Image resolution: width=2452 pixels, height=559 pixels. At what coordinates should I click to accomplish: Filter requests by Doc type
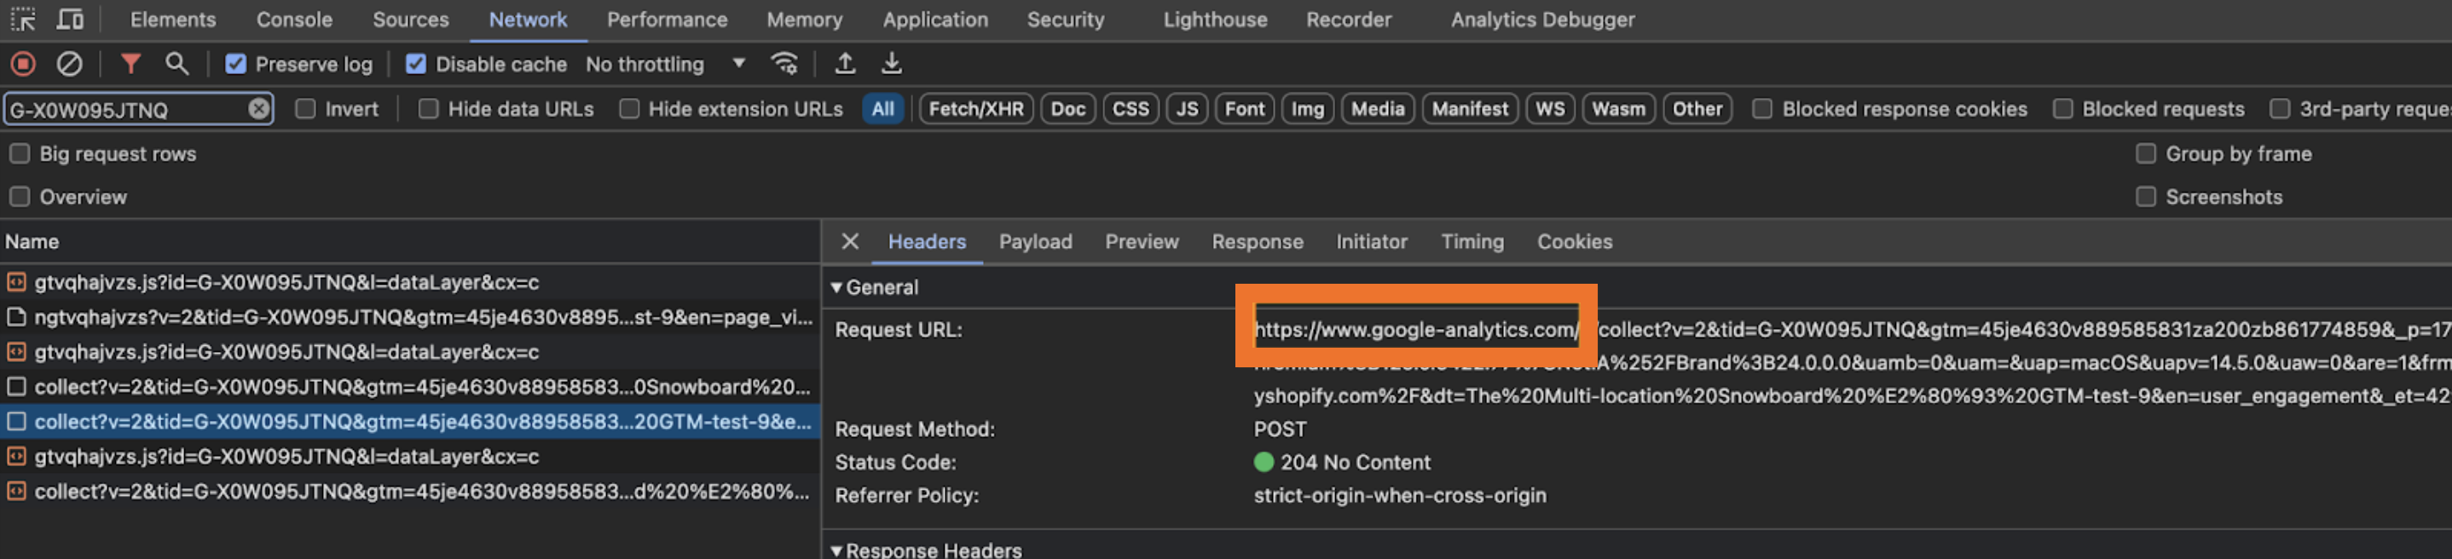(x=1068, y=108)
